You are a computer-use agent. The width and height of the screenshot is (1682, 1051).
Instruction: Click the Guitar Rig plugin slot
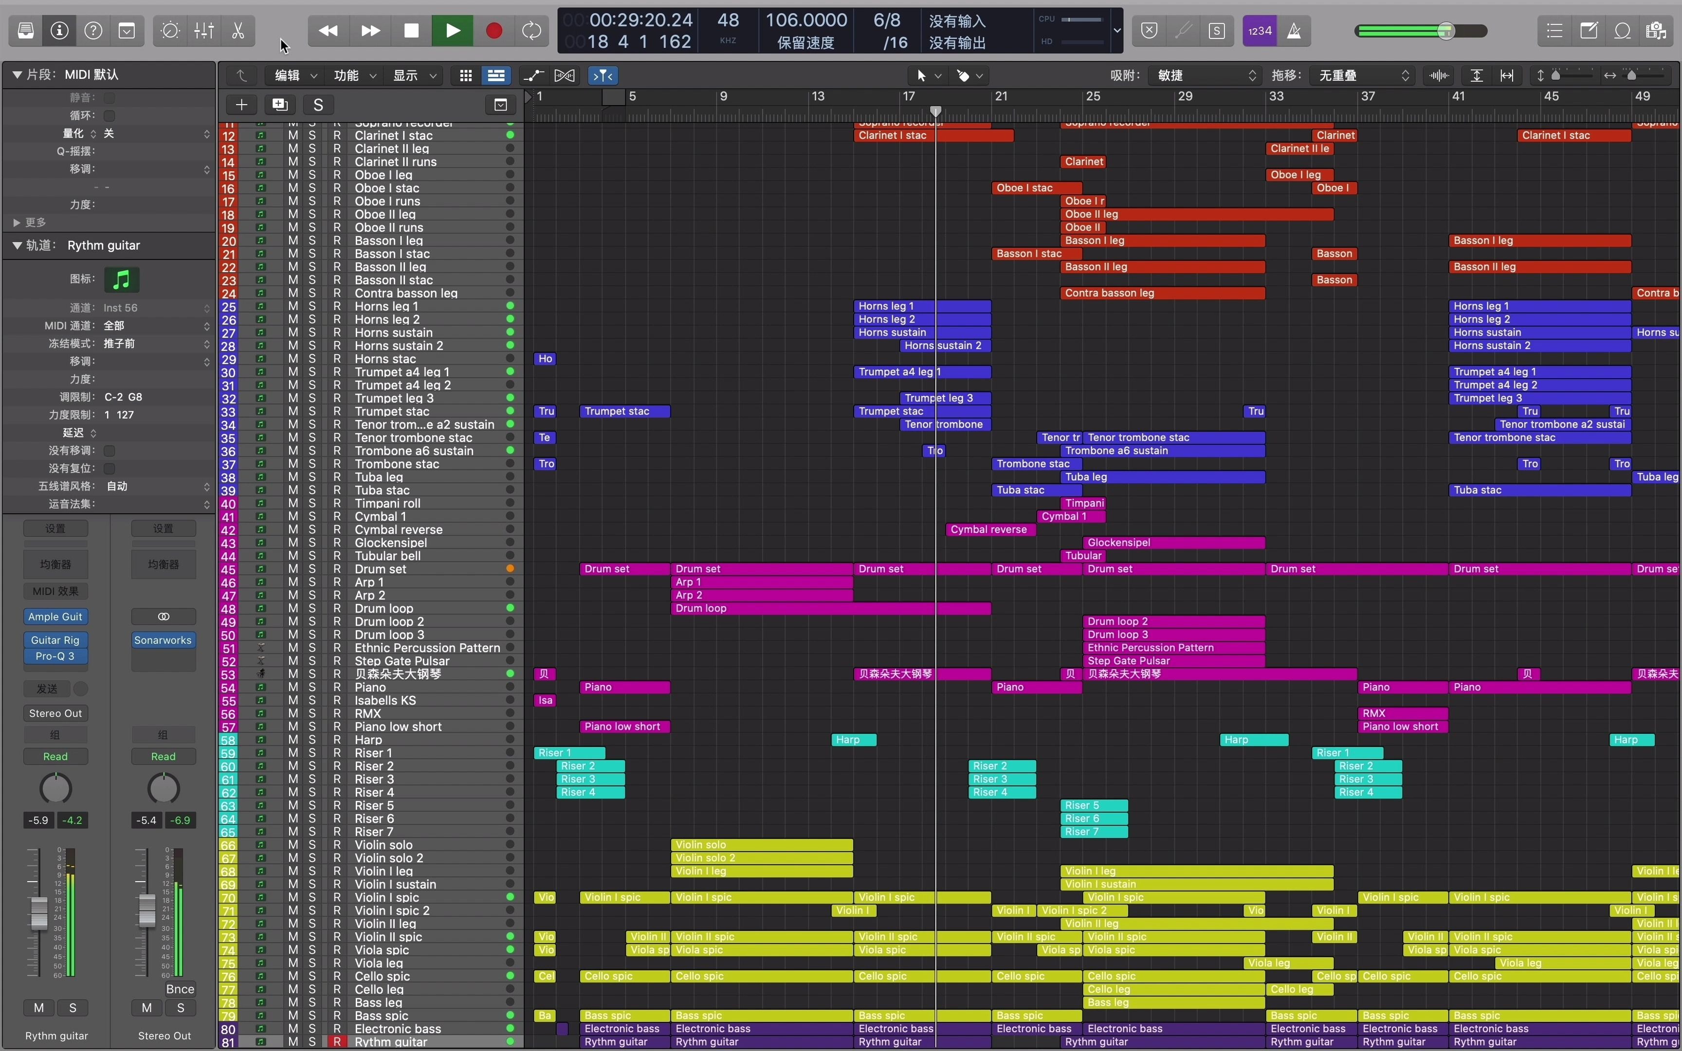[55, 640]
